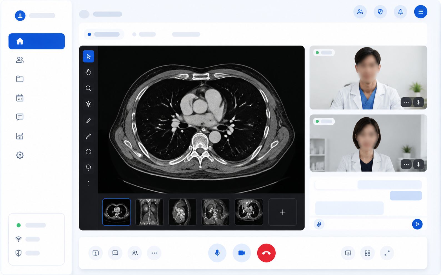
Task: Open the chat button in call bar
Action: tap(115, 253)
